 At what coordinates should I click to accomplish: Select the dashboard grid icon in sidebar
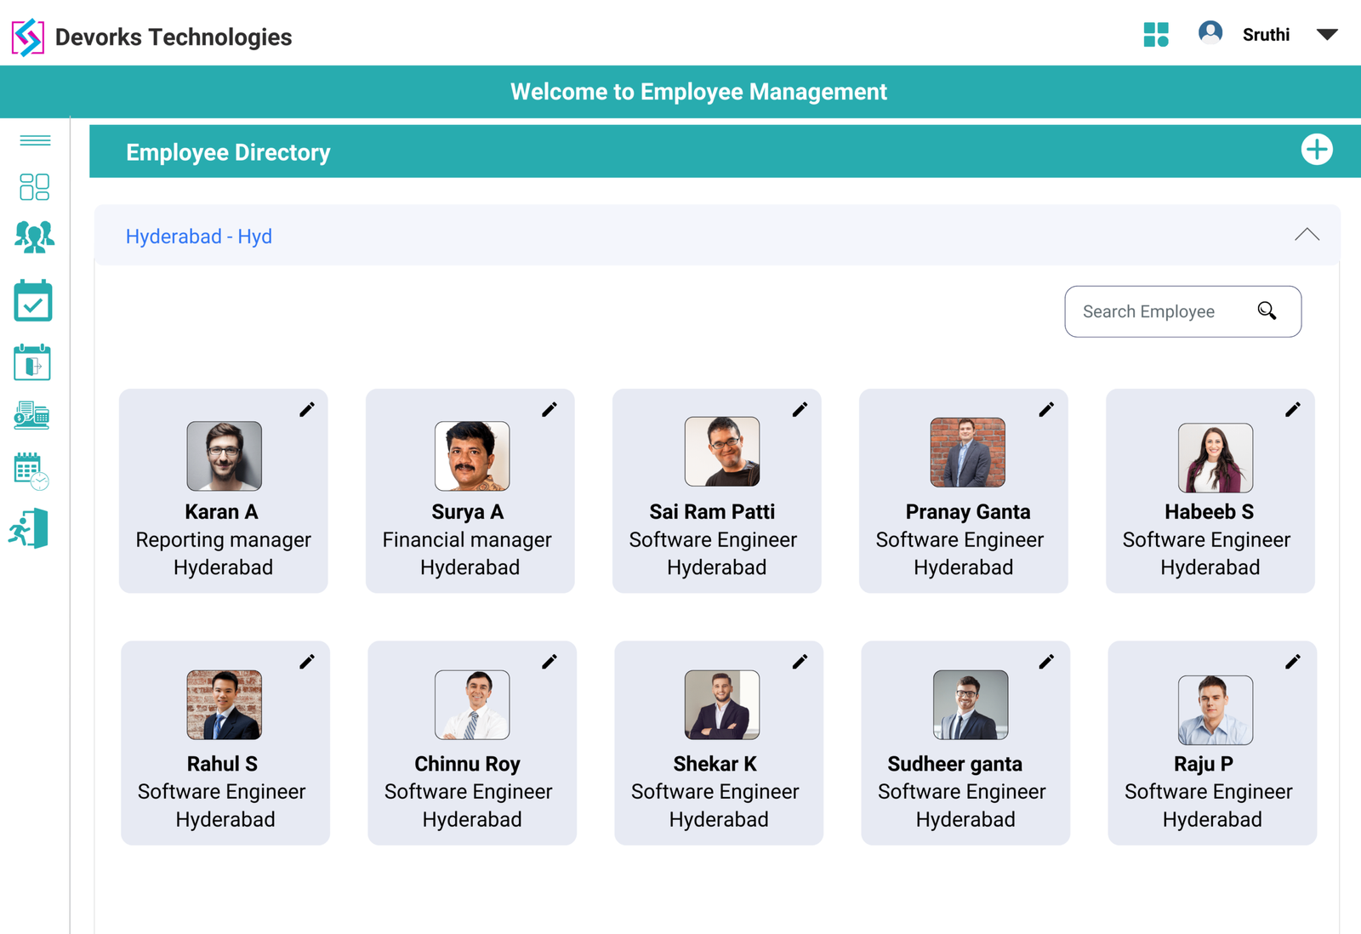click(33, 186)
